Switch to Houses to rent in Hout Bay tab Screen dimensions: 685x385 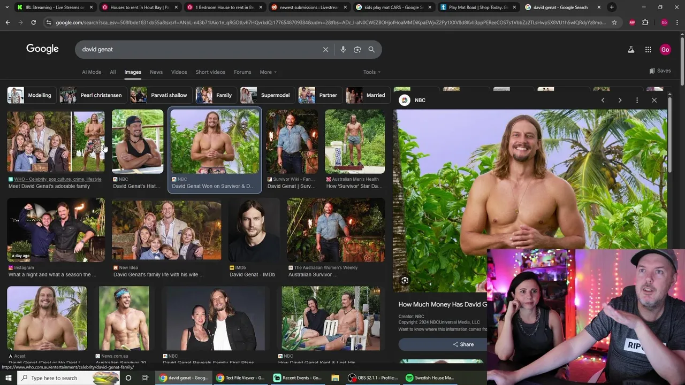(x=140, y=7)
